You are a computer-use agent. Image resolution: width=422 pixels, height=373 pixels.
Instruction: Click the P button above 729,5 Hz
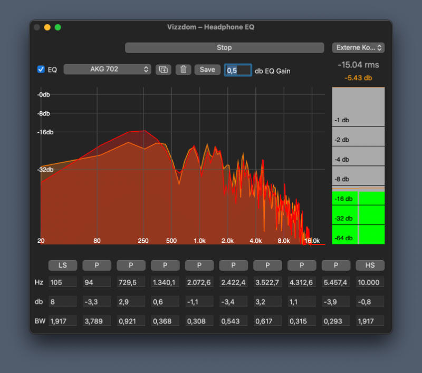[131, 265]
